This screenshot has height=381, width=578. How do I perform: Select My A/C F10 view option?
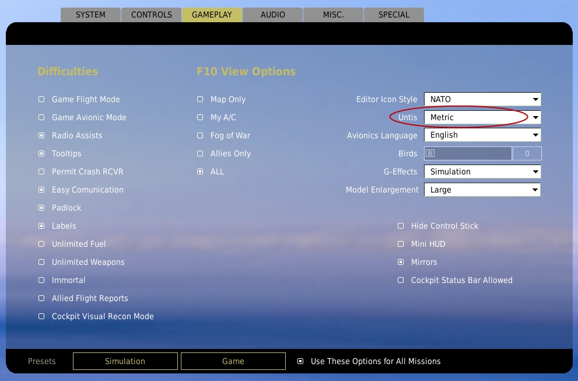coord(200,117)
